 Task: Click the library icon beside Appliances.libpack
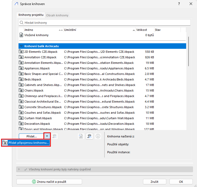pyautogui.click(x=21, y=68)
